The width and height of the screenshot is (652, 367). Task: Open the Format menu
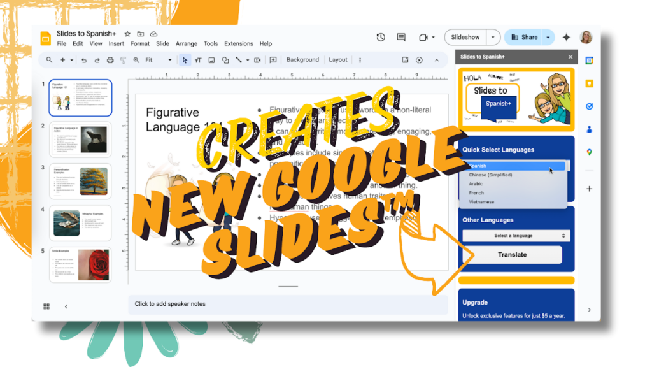coord(139,44)
